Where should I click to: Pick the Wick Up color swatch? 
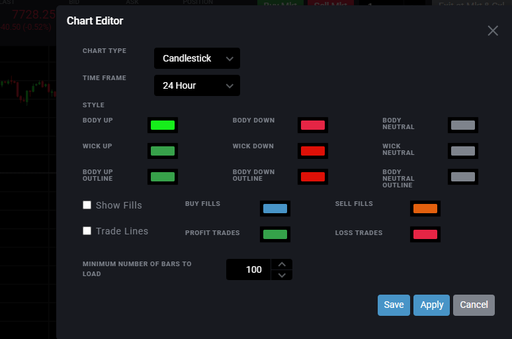(163, 151)
